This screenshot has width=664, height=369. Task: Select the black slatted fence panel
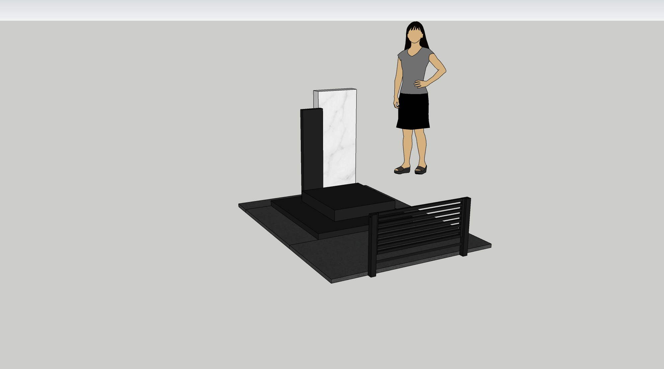tap(420, 237)
